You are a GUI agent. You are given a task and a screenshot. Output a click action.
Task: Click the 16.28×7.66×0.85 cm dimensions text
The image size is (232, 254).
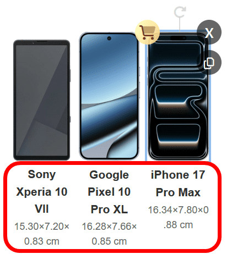click(109, 234)
